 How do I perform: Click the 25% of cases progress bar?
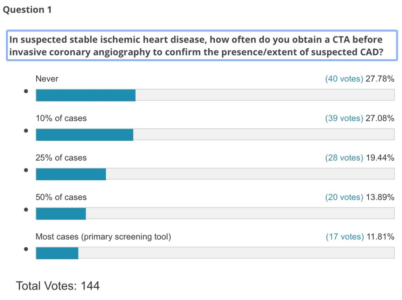click(x=215, y=174)
